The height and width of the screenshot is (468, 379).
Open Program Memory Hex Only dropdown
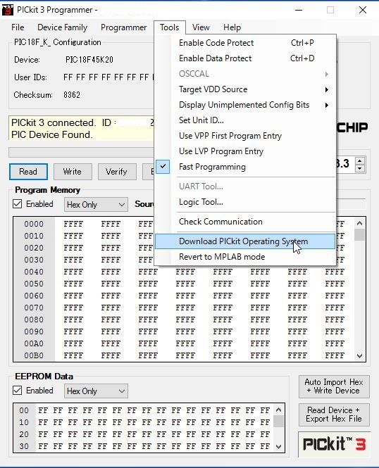click(96, 205)
